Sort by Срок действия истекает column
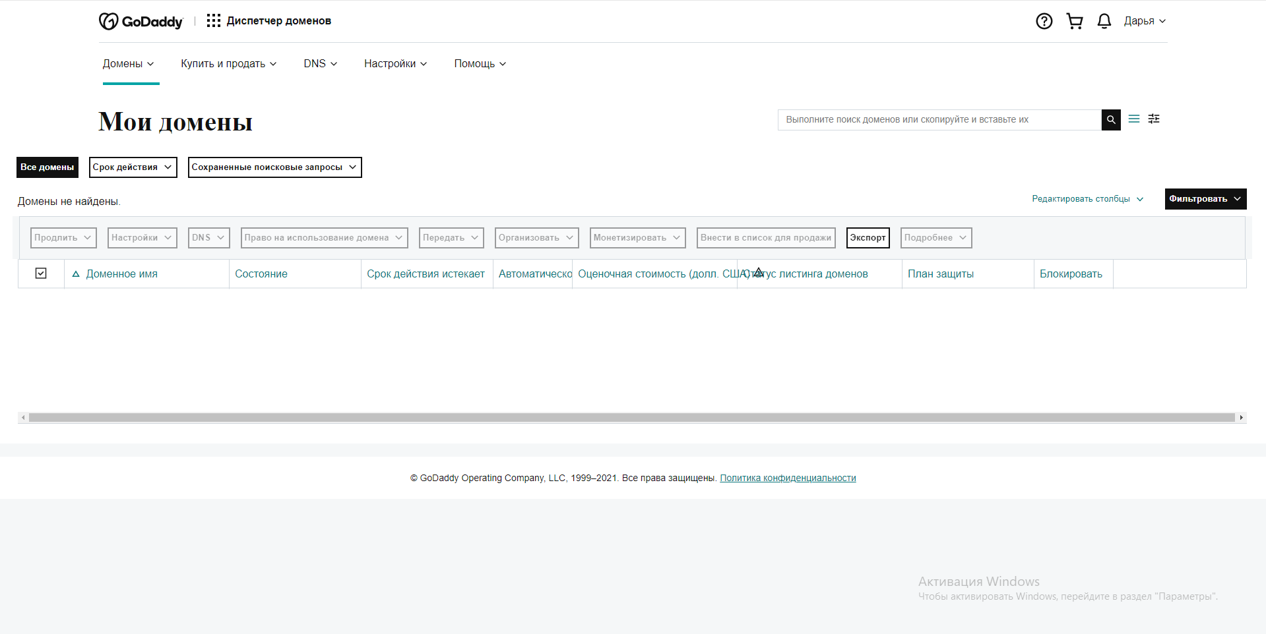The image size is (1266, 634). (x=426, y=274)
